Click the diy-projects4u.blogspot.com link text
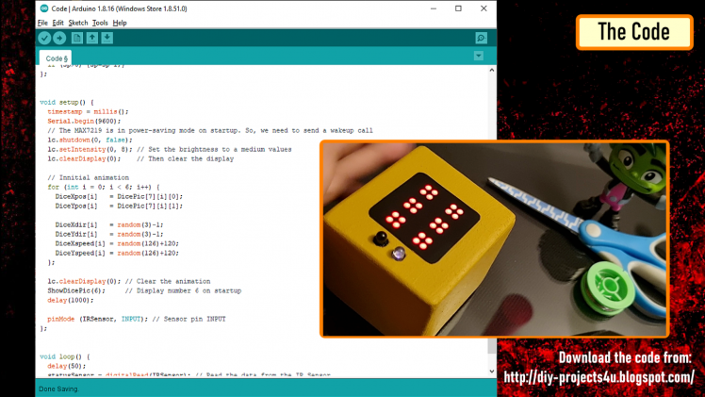The height and width of the screenshot is (397, 705). tap(598, 377)
